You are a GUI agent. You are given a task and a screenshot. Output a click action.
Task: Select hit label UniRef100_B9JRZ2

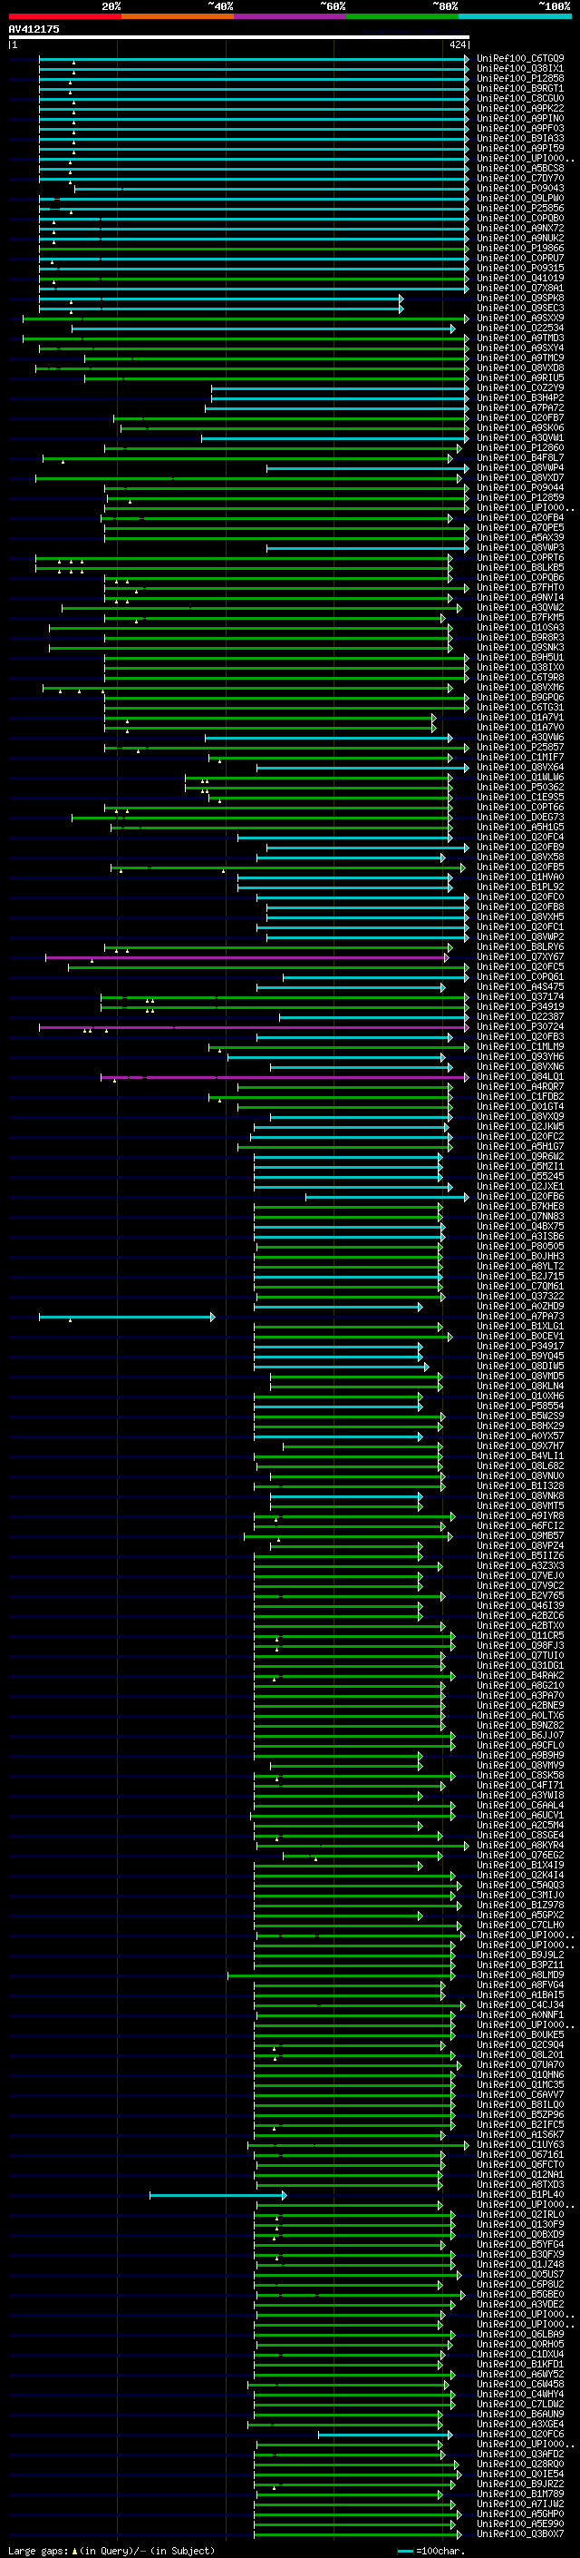point(520,2484)
